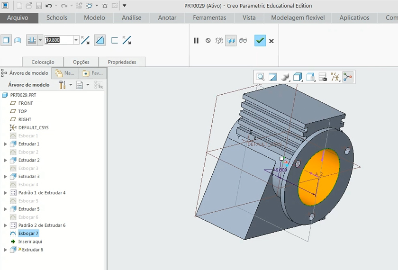
Task: Enable extrude as surface option
Action: [x=18, y=40]
